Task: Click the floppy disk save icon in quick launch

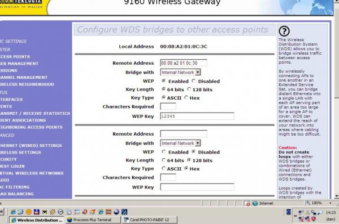Action: 37,212
